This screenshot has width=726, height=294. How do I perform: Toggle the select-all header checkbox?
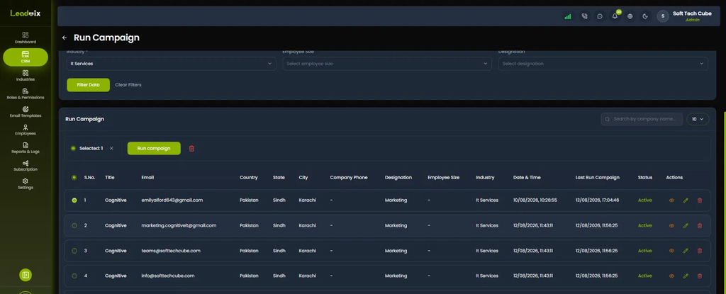point(74,177)
